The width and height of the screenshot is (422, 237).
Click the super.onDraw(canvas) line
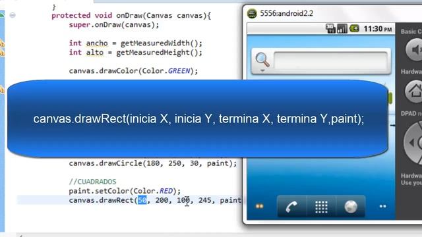114,25
